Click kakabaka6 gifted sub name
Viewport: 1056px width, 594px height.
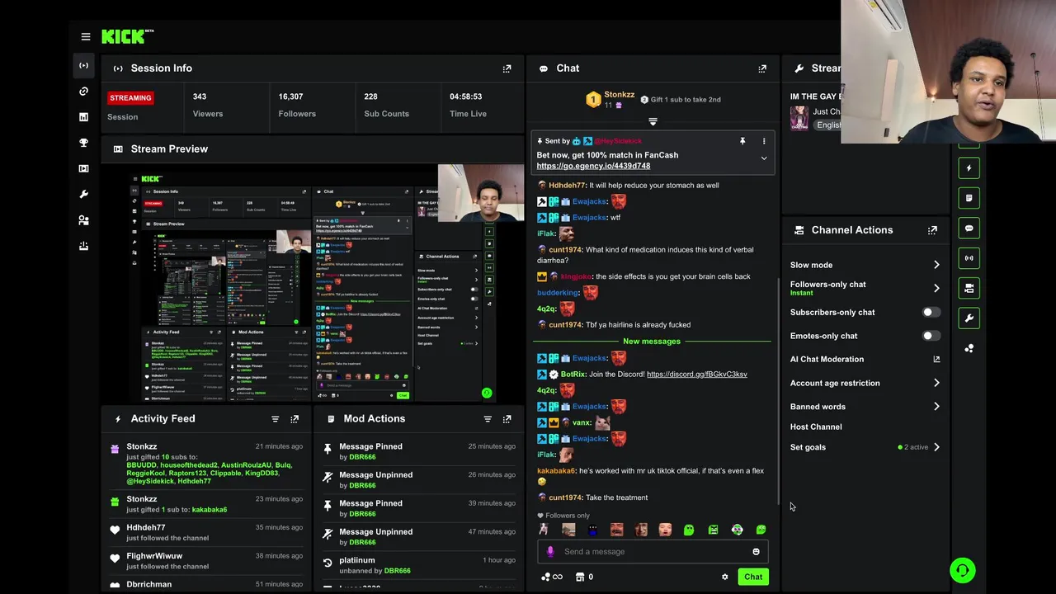pos(210,510)
